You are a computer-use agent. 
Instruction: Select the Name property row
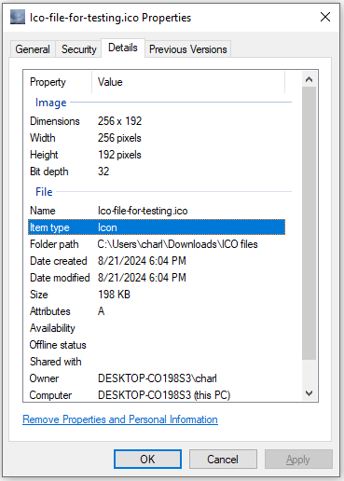pyautogui.click(x=157, y=211)
